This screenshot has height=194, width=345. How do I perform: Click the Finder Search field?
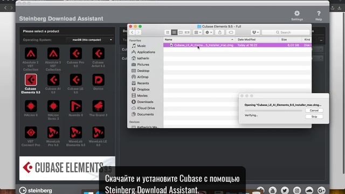point(286,32)
